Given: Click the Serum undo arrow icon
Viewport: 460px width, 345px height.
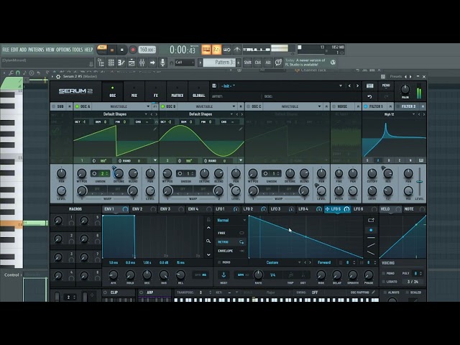Looking at the screenshot, I should (x=369, y=96).
